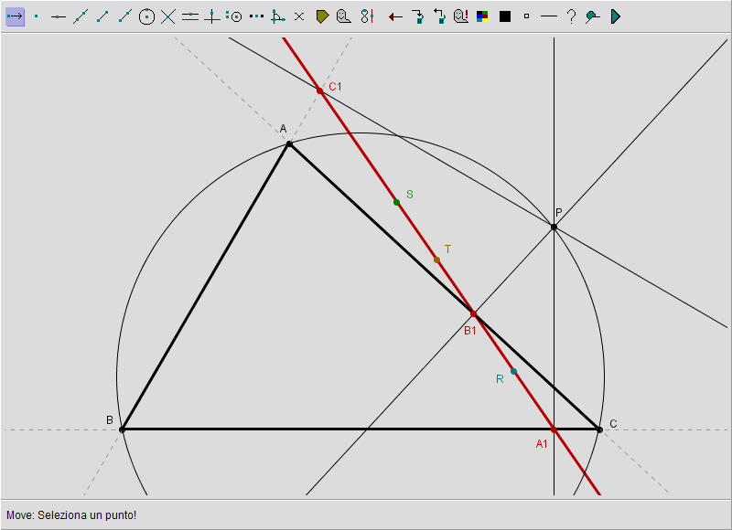Select red point B1 on side AC
732x530 pixels.
click(473, 313)
